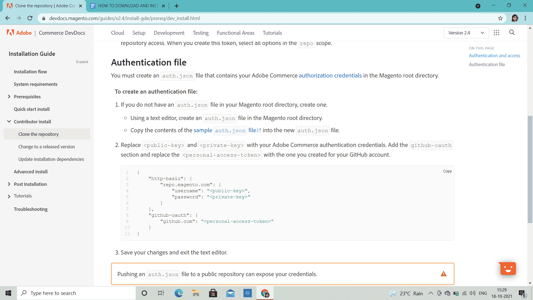This screenshot has height=300, width=533.
Task: Open Task View on the taskbar
Action: coord(161,293)
